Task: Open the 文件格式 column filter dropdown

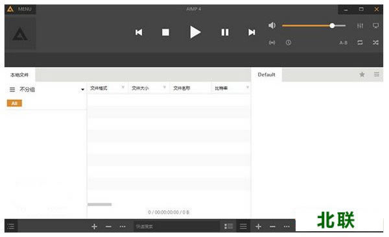Action: 123,87
